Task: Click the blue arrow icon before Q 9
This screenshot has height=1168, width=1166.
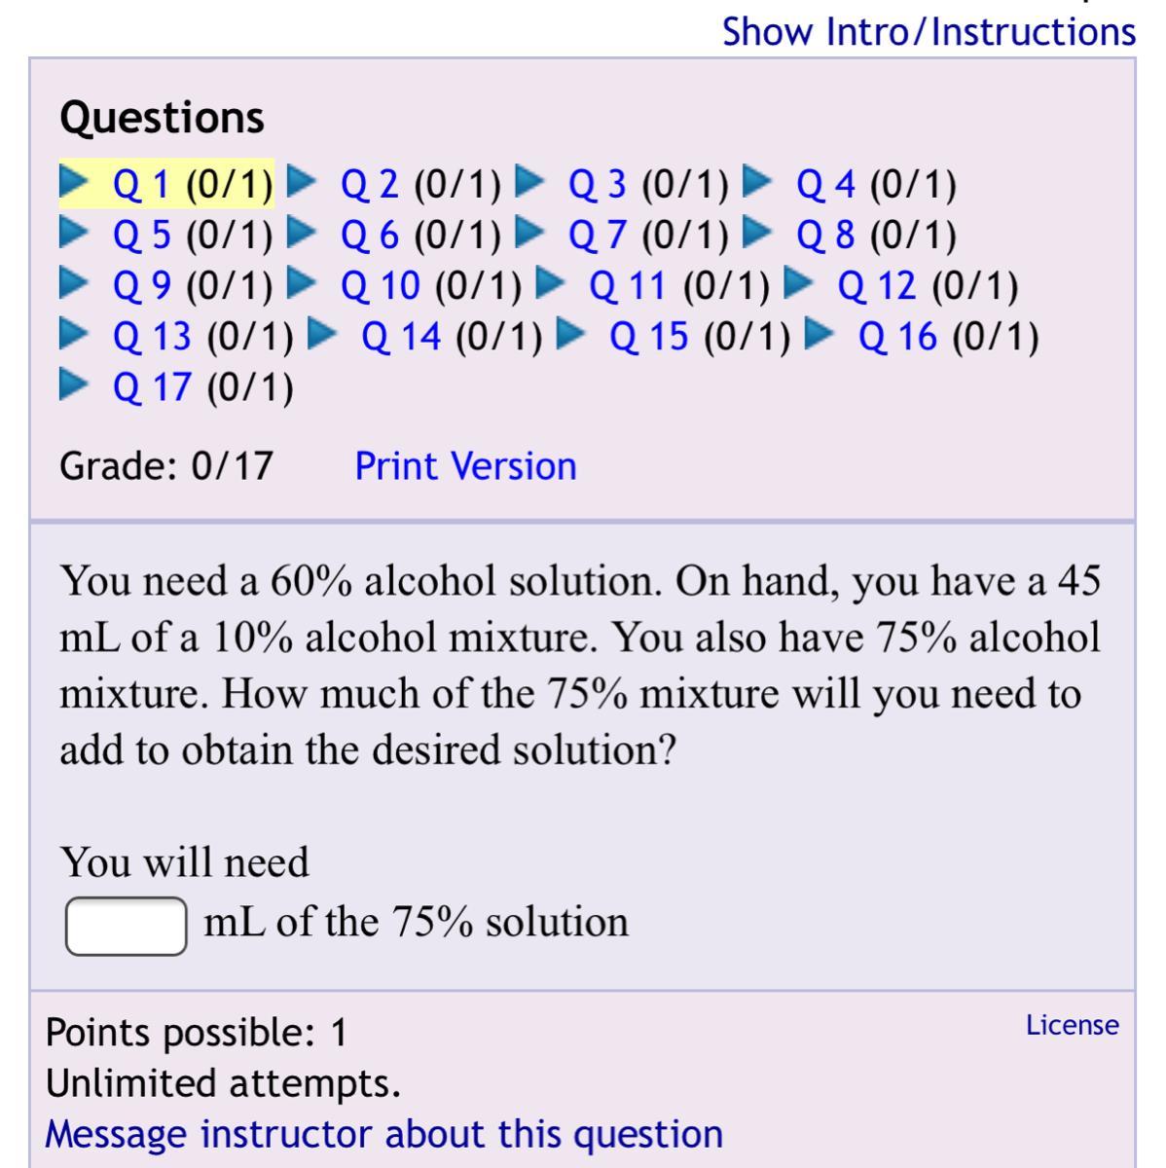Action: coord(75,283)
